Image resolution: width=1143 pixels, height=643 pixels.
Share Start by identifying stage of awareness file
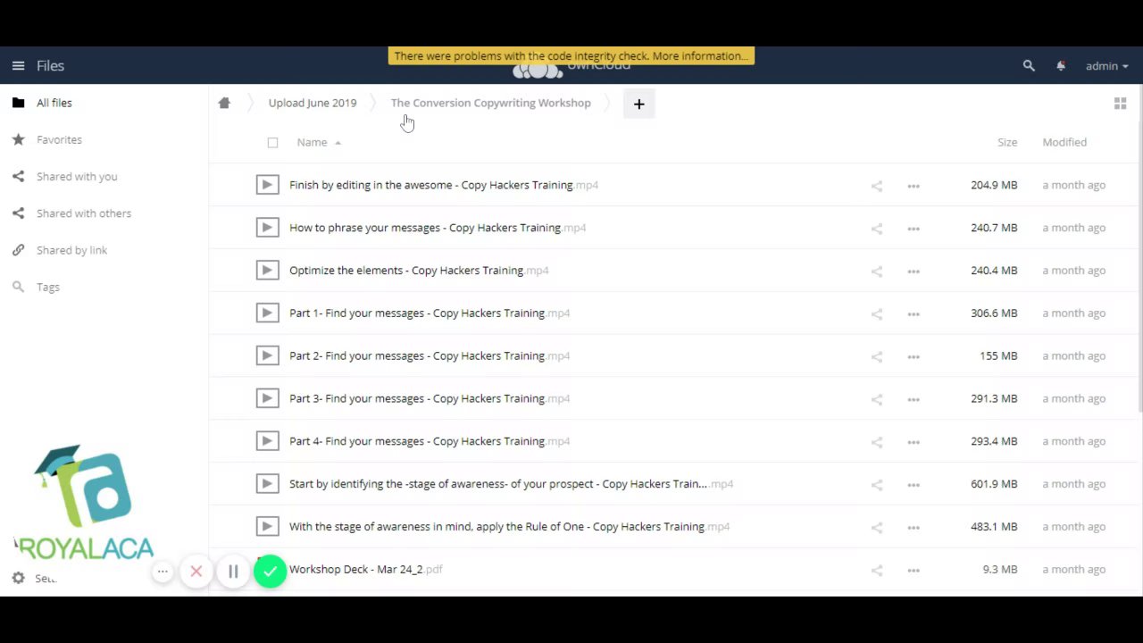(877, 485)
